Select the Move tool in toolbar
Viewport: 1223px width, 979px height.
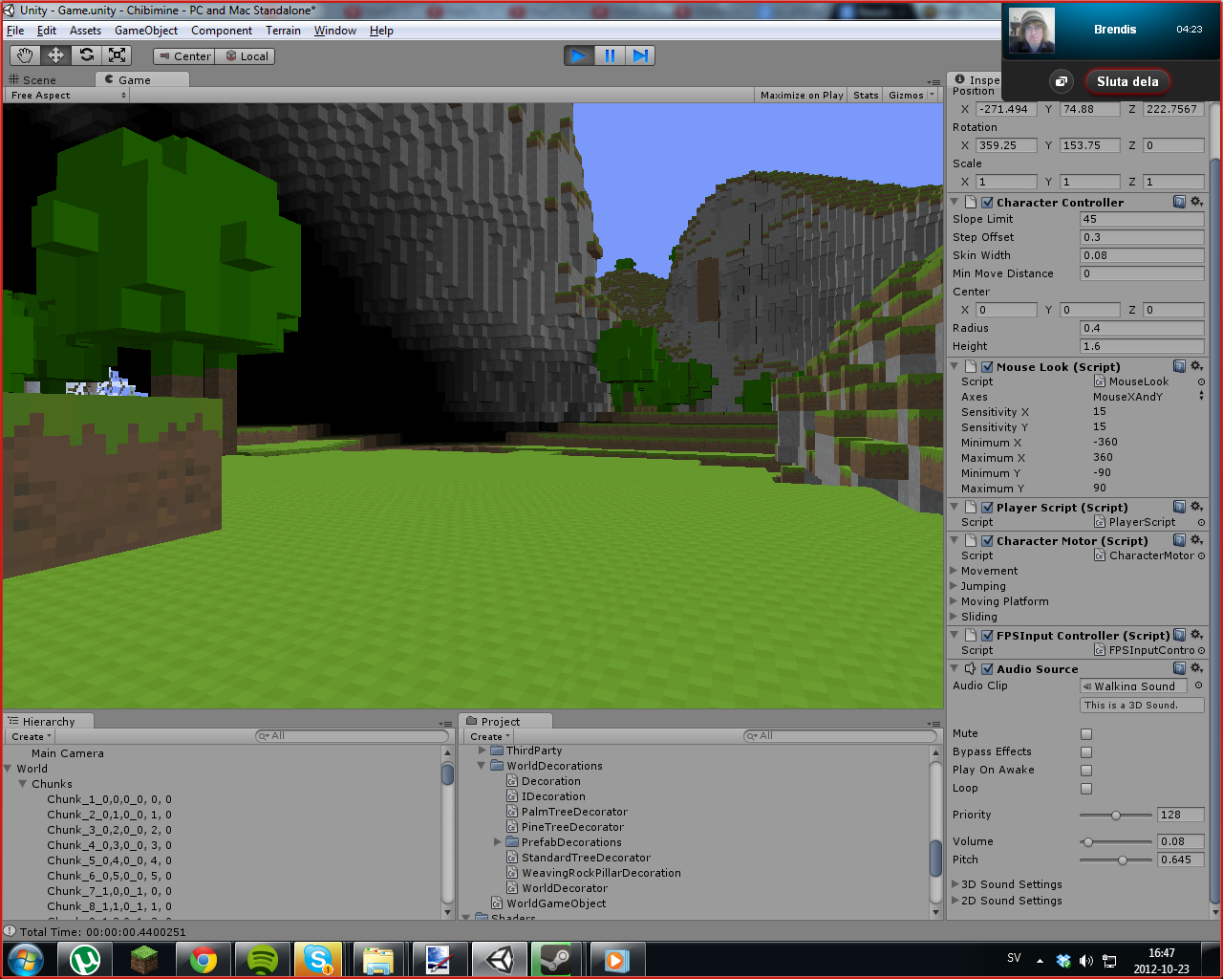55,55
